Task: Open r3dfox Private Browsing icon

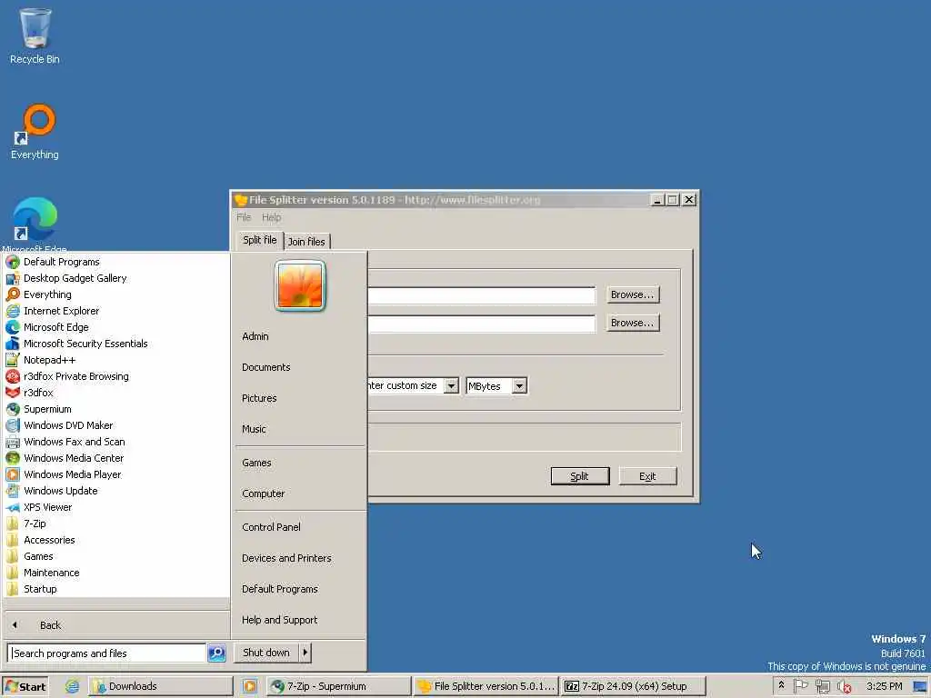Action: tap(13, 376)
